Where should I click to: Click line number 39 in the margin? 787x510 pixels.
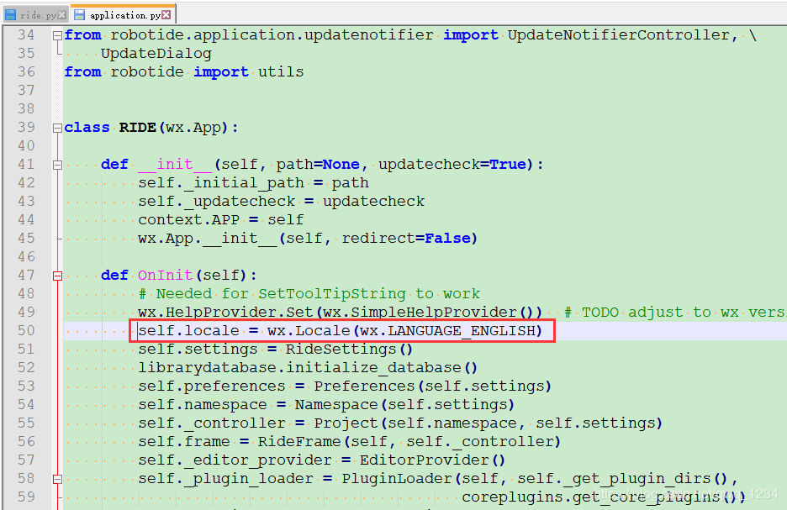pos(26,128)
